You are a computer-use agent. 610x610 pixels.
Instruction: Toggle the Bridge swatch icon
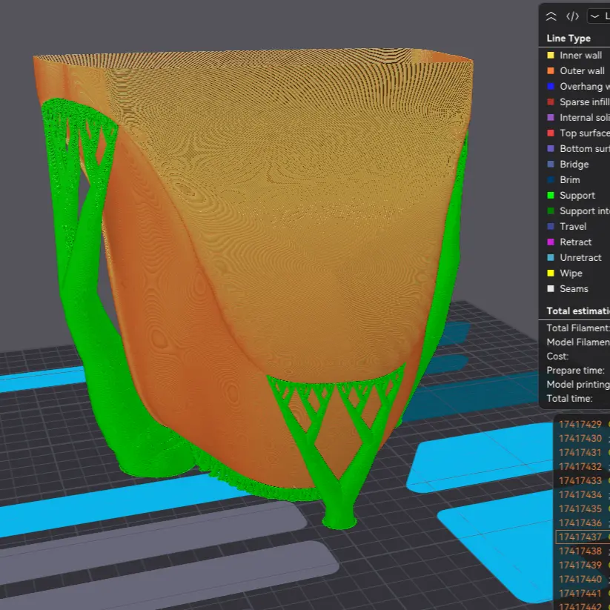[x=550, y=164]
